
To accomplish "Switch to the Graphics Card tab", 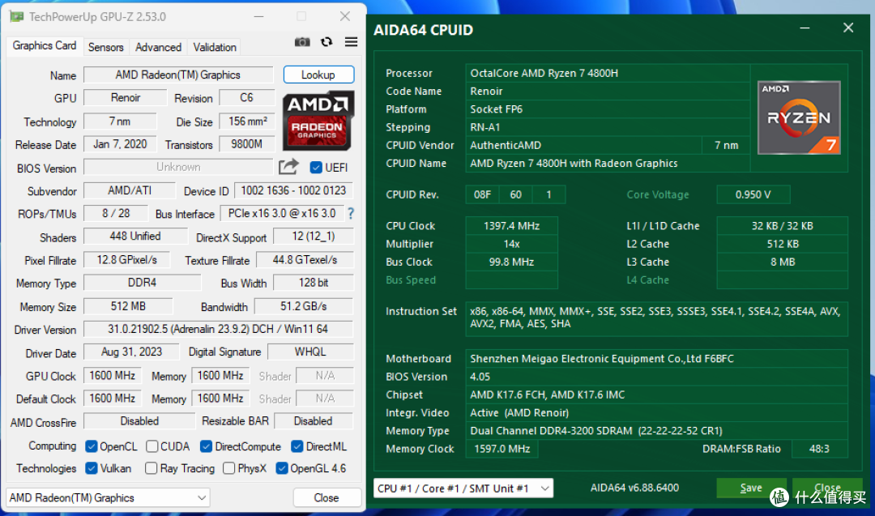I will point(45,45).
